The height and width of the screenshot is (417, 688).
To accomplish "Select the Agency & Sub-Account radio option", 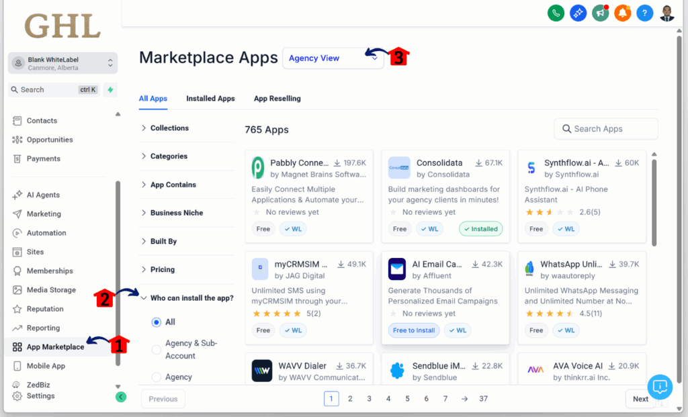I will click(x=156, y=349).
